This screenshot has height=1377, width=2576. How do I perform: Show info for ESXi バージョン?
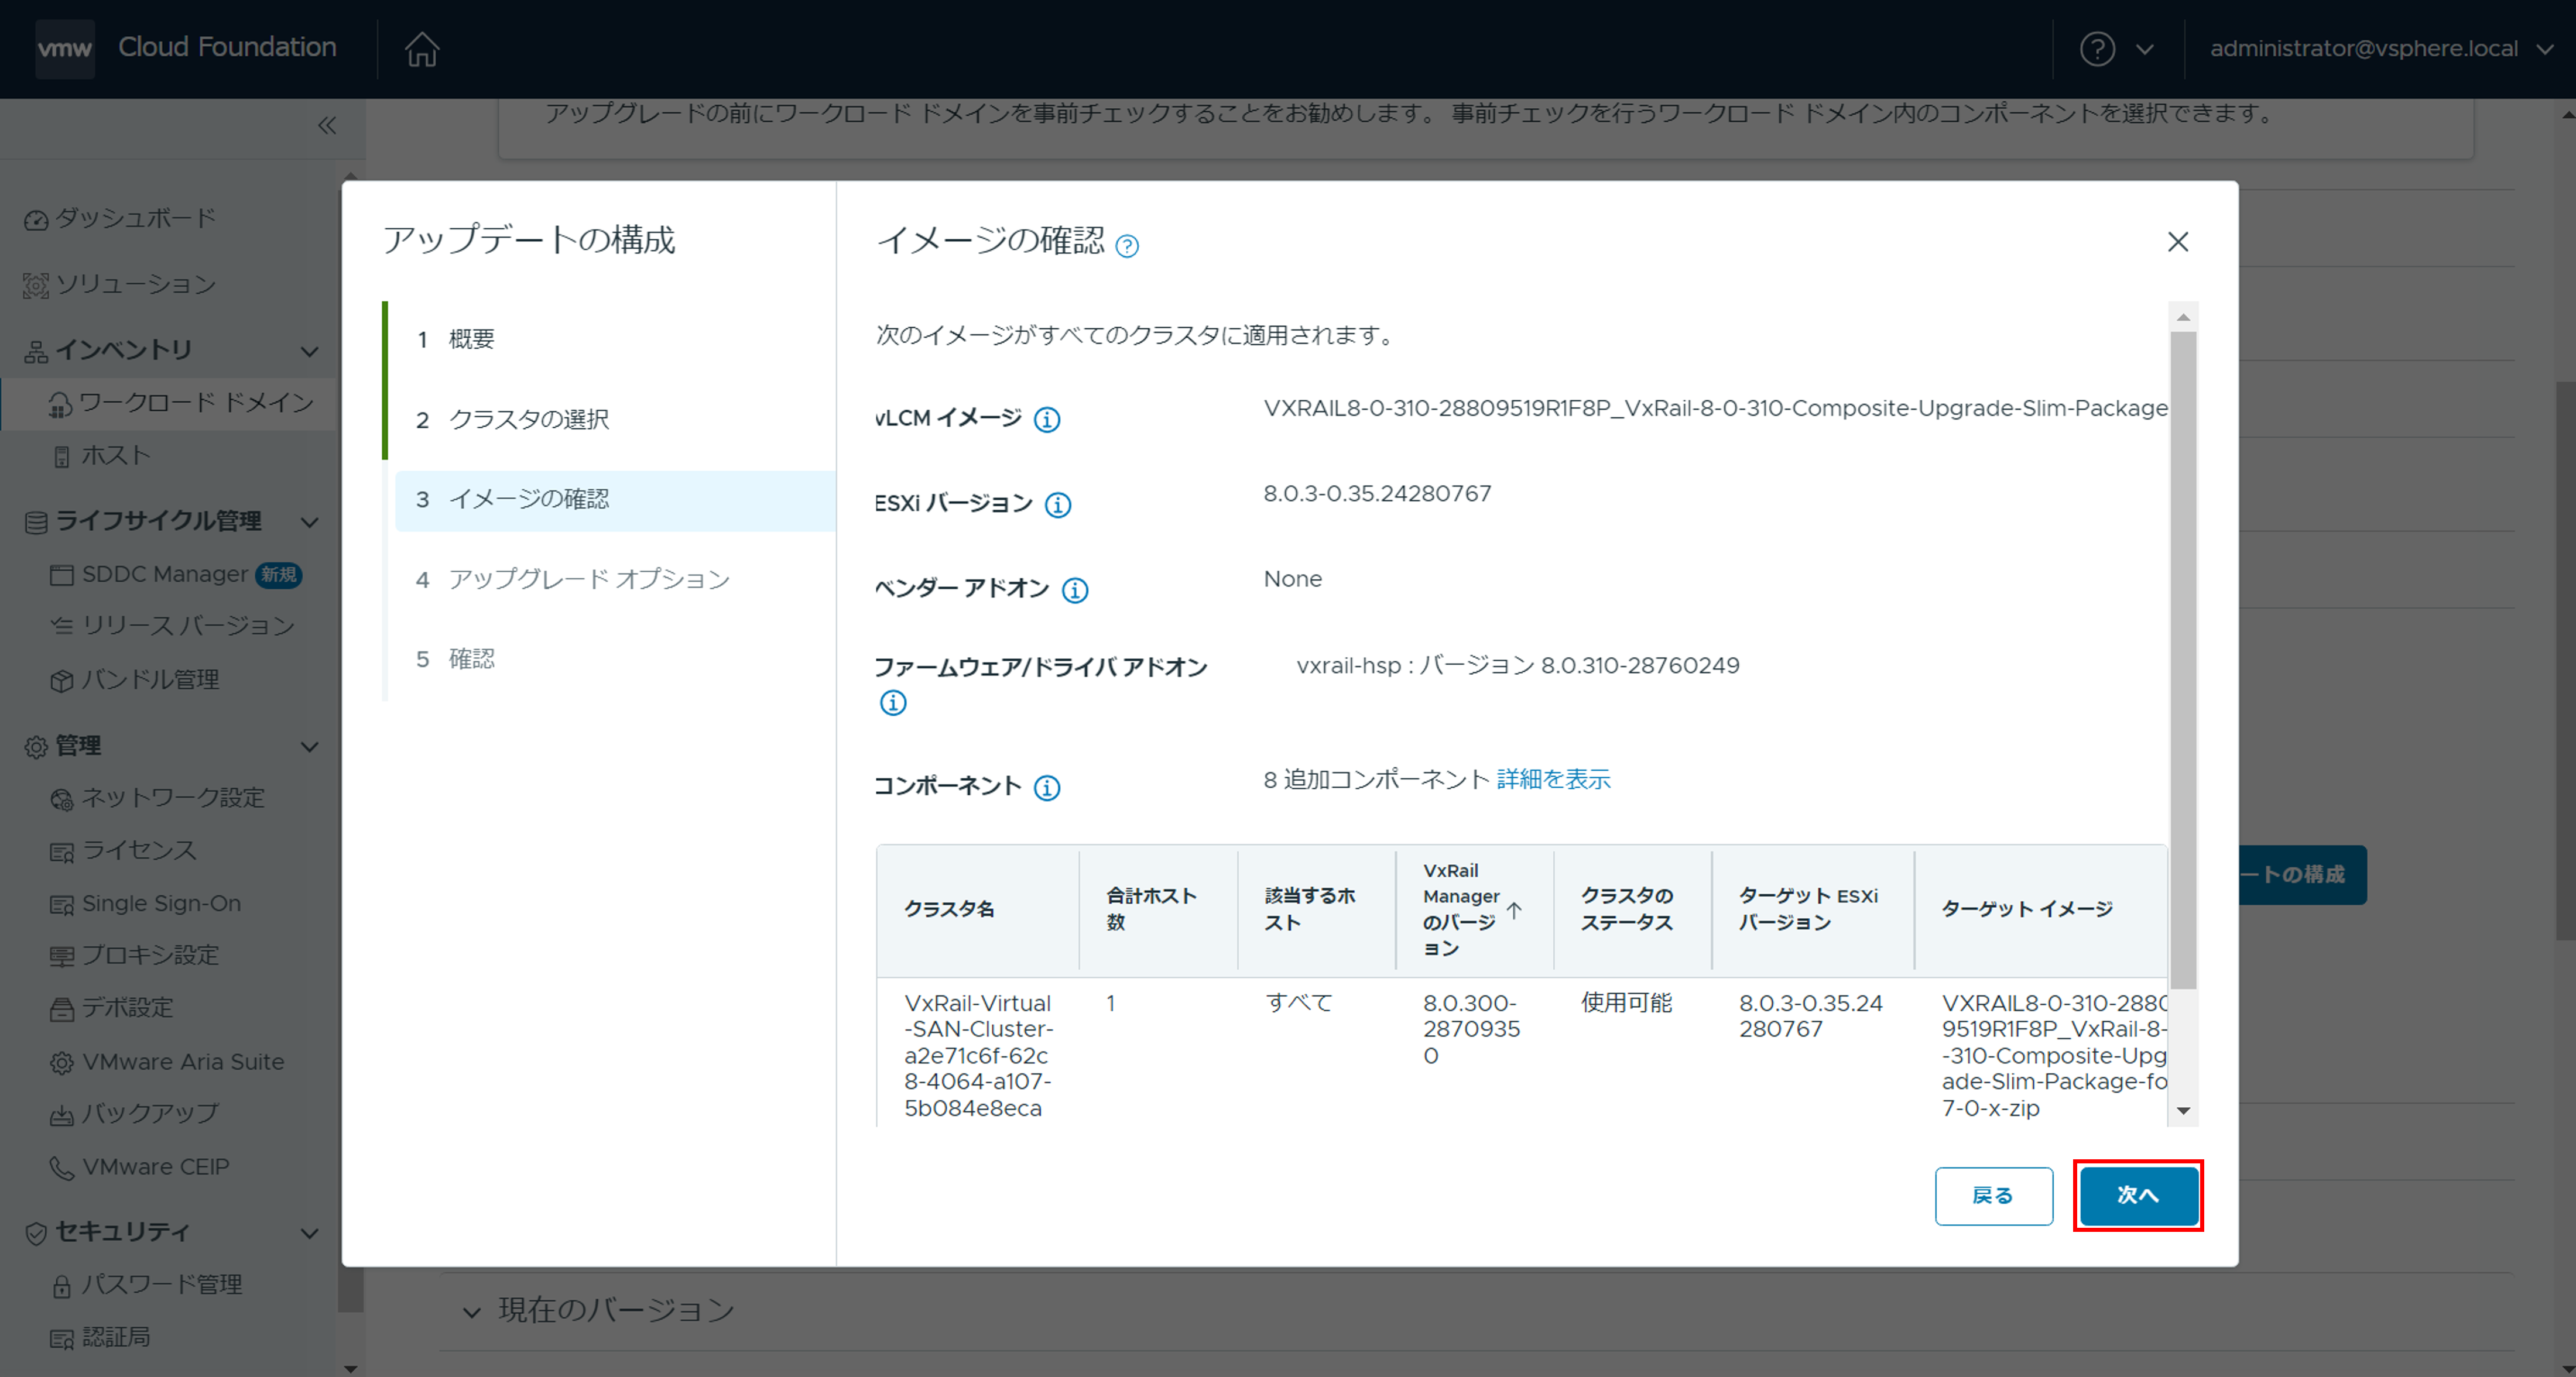pyautogui.click(x=1058, y=504)
